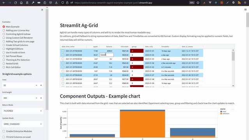This screenshot has width=249, height=140.
Task: Select Nested Grids example
Action: pos(11,63)
